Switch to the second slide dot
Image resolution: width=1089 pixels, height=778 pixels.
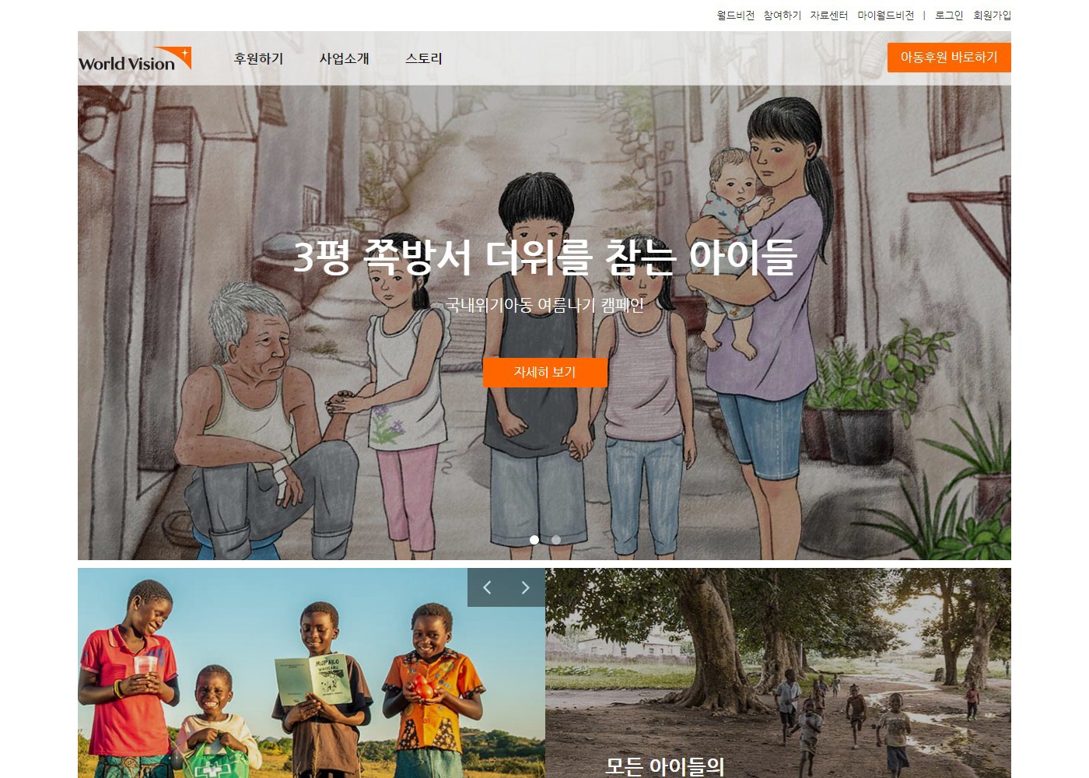coord(556,540)
